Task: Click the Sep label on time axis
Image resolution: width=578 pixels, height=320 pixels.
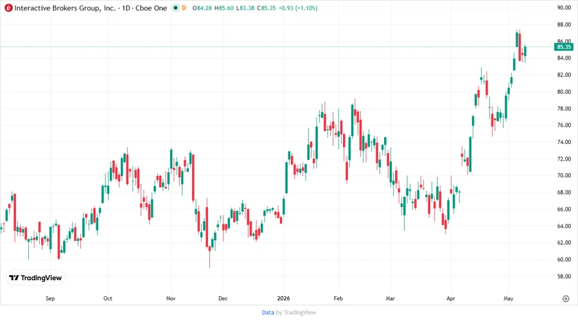Action: click(50, 298)
